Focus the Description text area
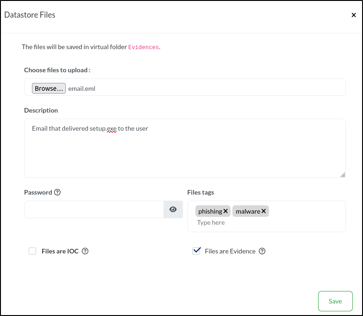363x316 pixels. click(x=185, y=153)
